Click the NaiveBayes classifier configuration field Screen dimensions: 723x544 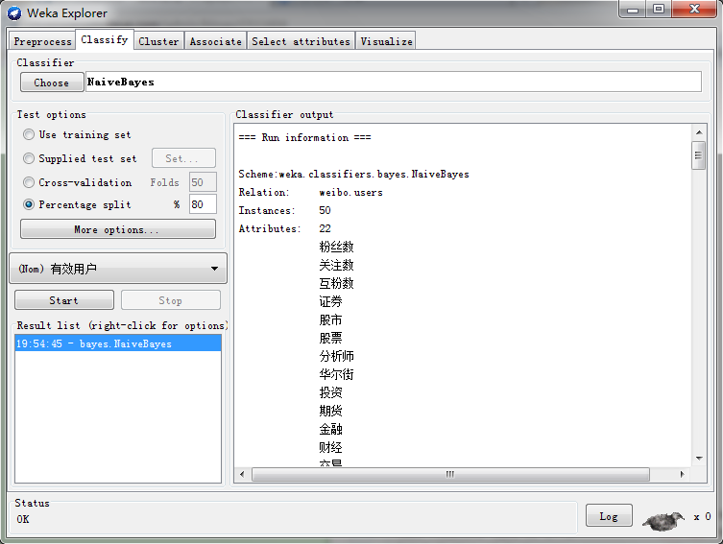(394, 82)
